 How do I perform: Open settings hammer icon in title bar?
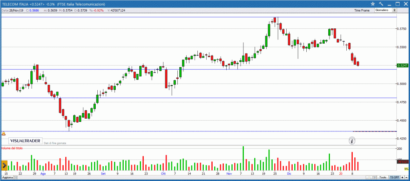[x=381, y=4]
